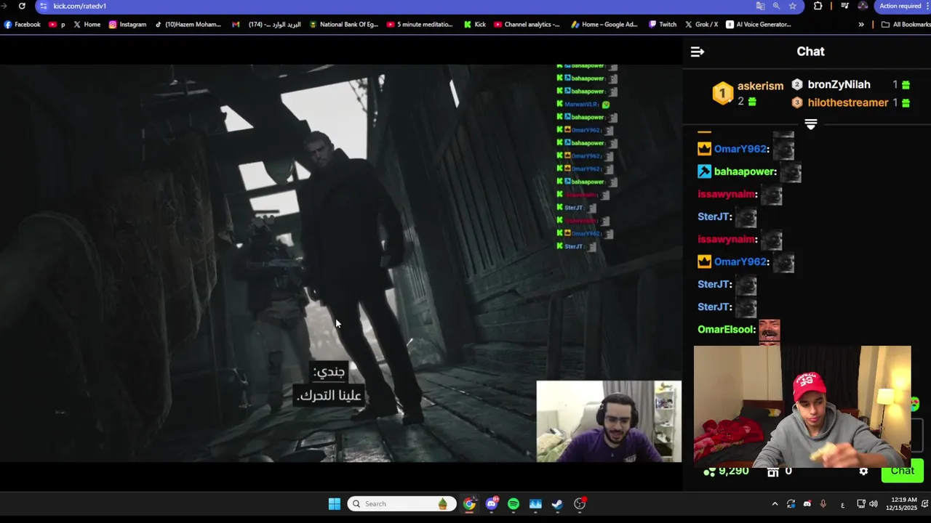
Task: Open the 5 minute meditation bookmark
Action: 420,24
